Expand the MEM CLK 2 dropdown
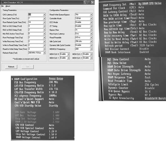Screen dimensions: 166x141 tap(91, 54)
